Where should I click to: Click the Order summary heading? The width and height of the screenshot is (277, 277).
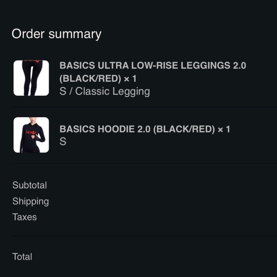[x=57, y=34]
